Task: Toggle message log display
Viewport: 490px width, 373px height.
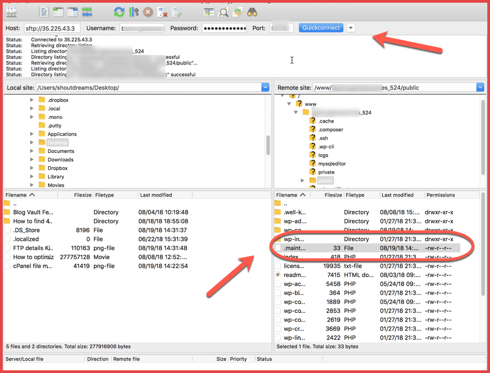Action: pyautogui.click(x=45, y=12)
